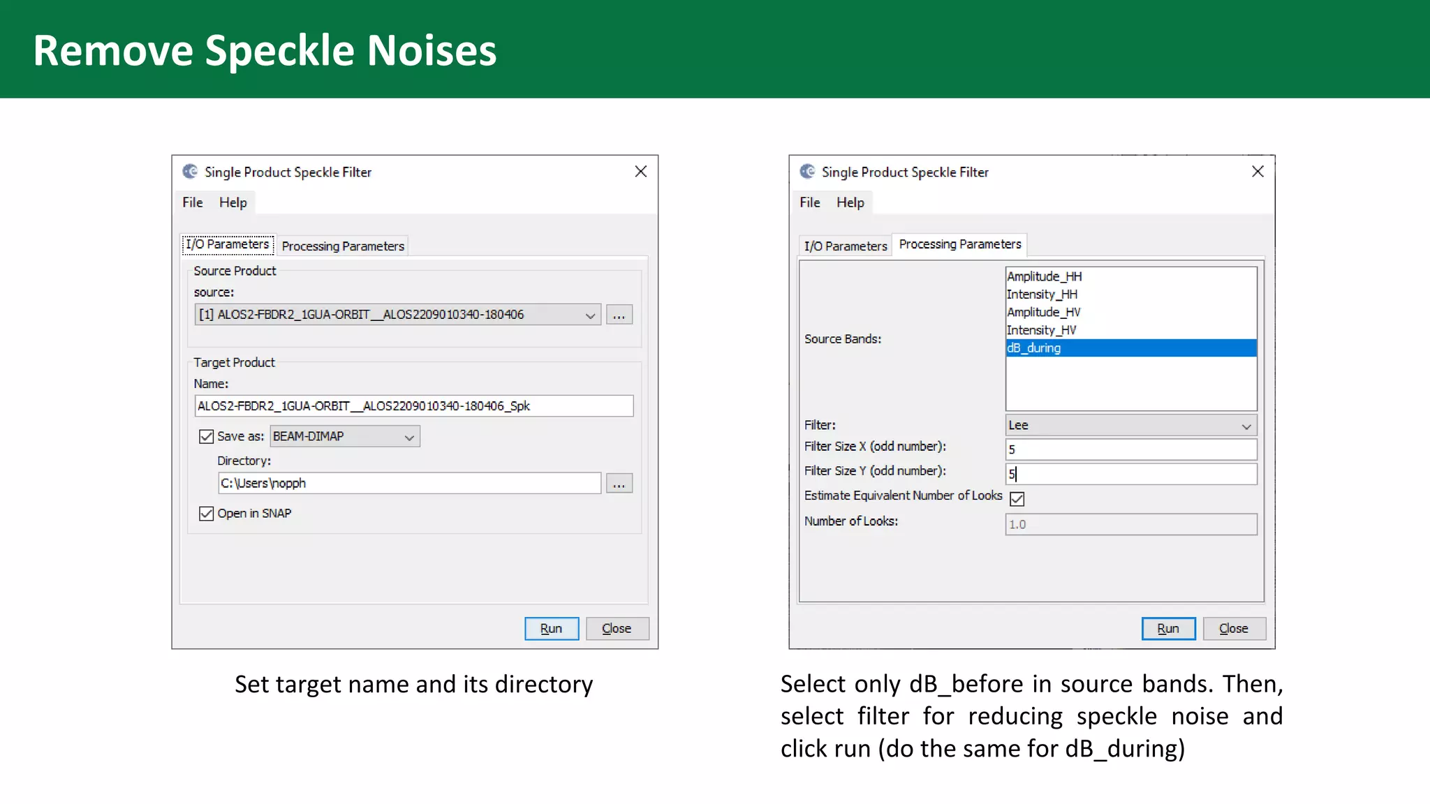This screenshot has width=1430, height=804.
Task: Open File menu in right dialog
Action: [x=810, y=202]
